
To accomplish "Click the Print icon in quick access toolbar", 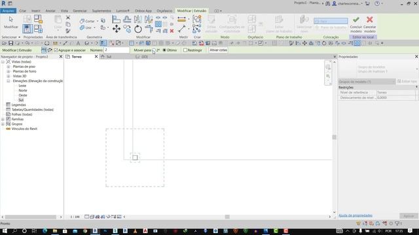I will click(x=46, y=43).
